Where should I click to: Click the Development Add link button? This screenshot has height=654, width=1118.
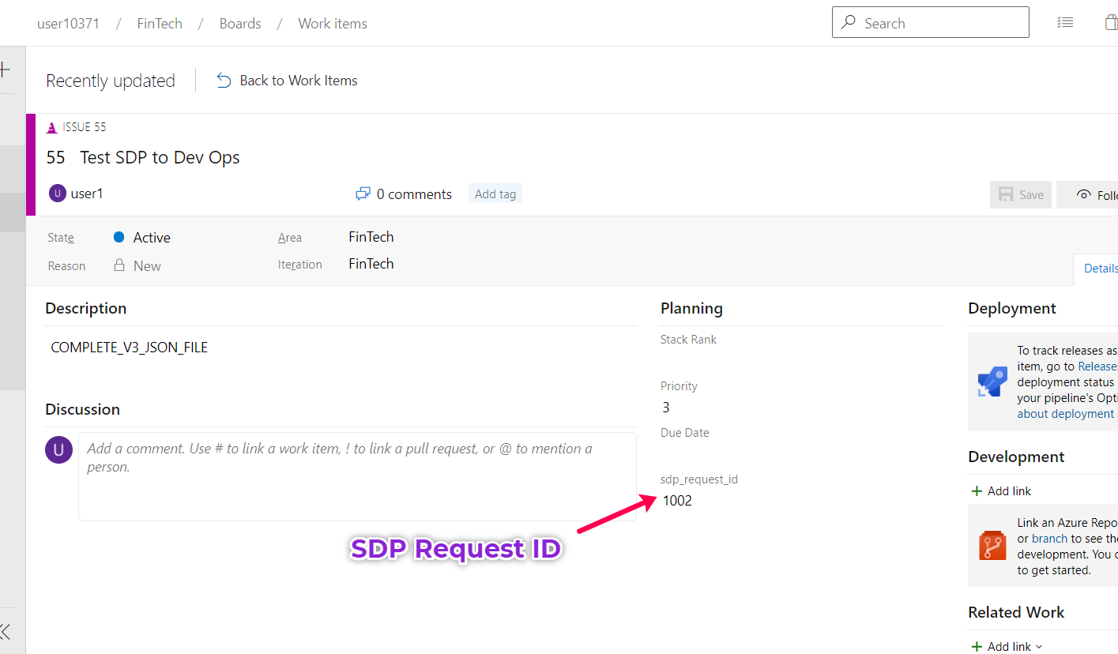[x=1001, y=491]
